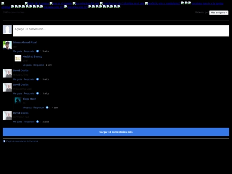
Task: Click the '1 sem' timestamp
Action: click(x=49, y=65)
